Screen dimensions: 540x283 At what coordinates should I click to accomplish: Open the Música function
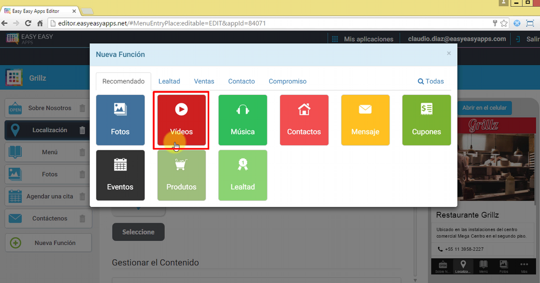243,120
